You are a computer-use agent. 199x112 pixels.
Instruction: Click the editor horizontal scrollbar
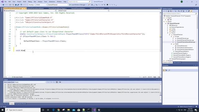pos(80,77)
